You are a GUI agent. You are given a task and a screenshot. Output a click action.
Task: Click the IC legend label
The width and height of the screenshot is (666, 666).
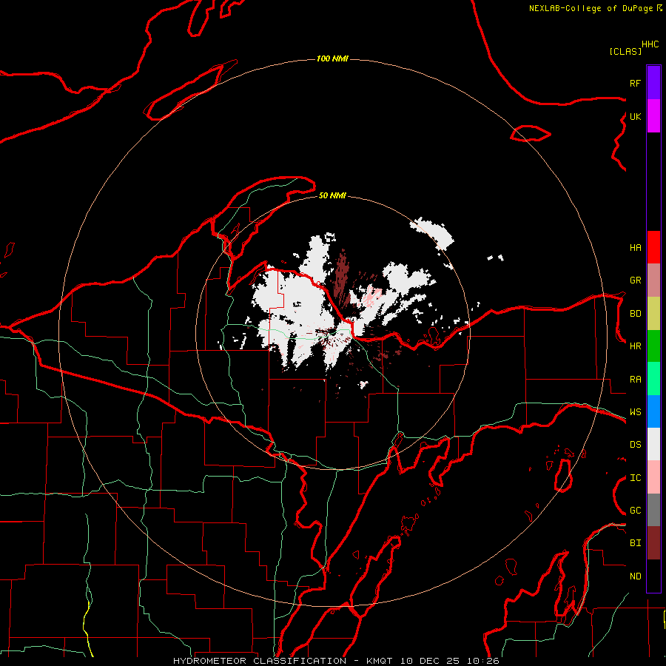tap(635, 478)
